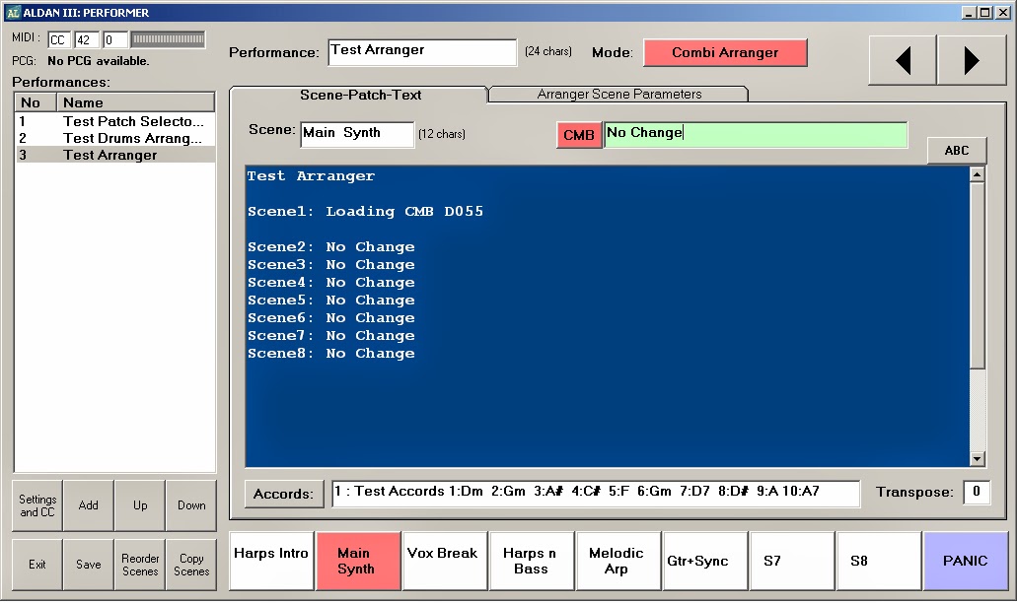Move performance Up in list
This screenshot has width=1017, height=603.
[x=140, y=505]
